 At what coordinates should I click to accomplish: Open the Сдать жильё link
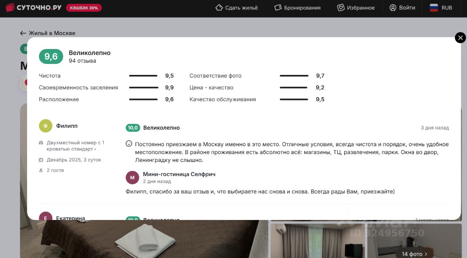coord(241,8)
